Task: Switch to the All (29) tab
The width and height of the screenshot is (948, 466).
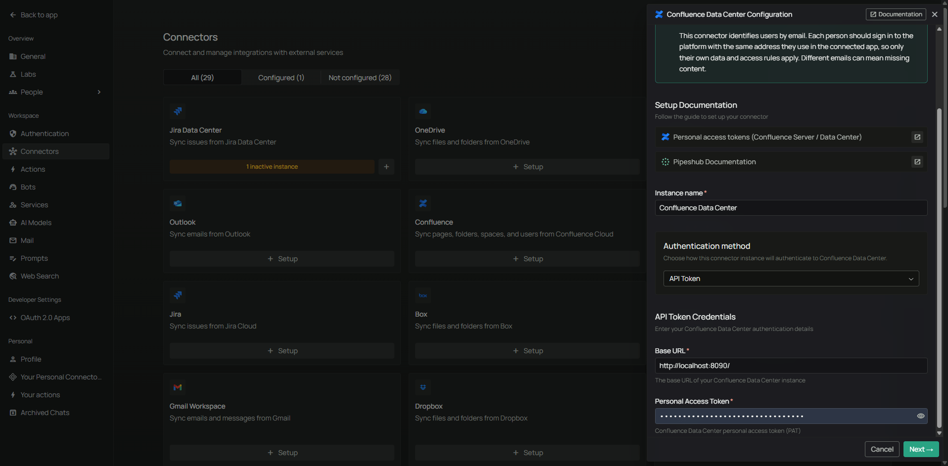Action: [x=202, y=78]
